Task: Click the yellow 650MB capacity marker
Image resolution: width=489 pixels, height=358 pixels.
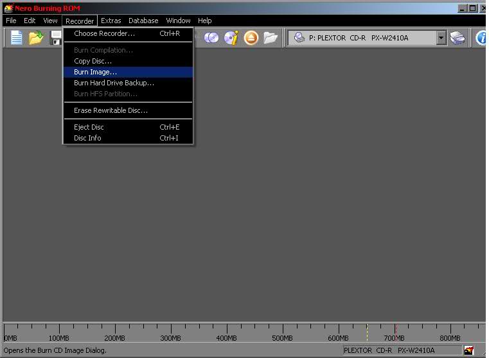Action: click(x=367, y=330)
